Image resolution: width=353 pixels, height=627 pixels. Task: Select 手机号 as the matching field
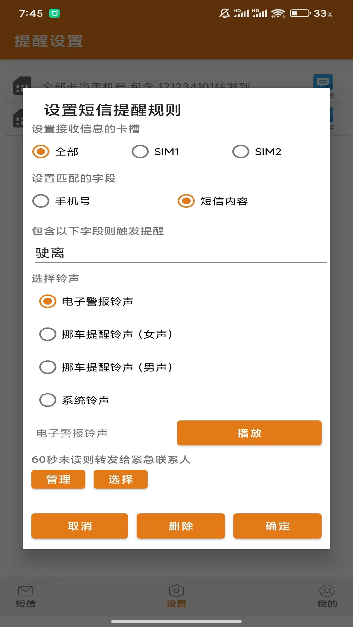pos(41,201)
